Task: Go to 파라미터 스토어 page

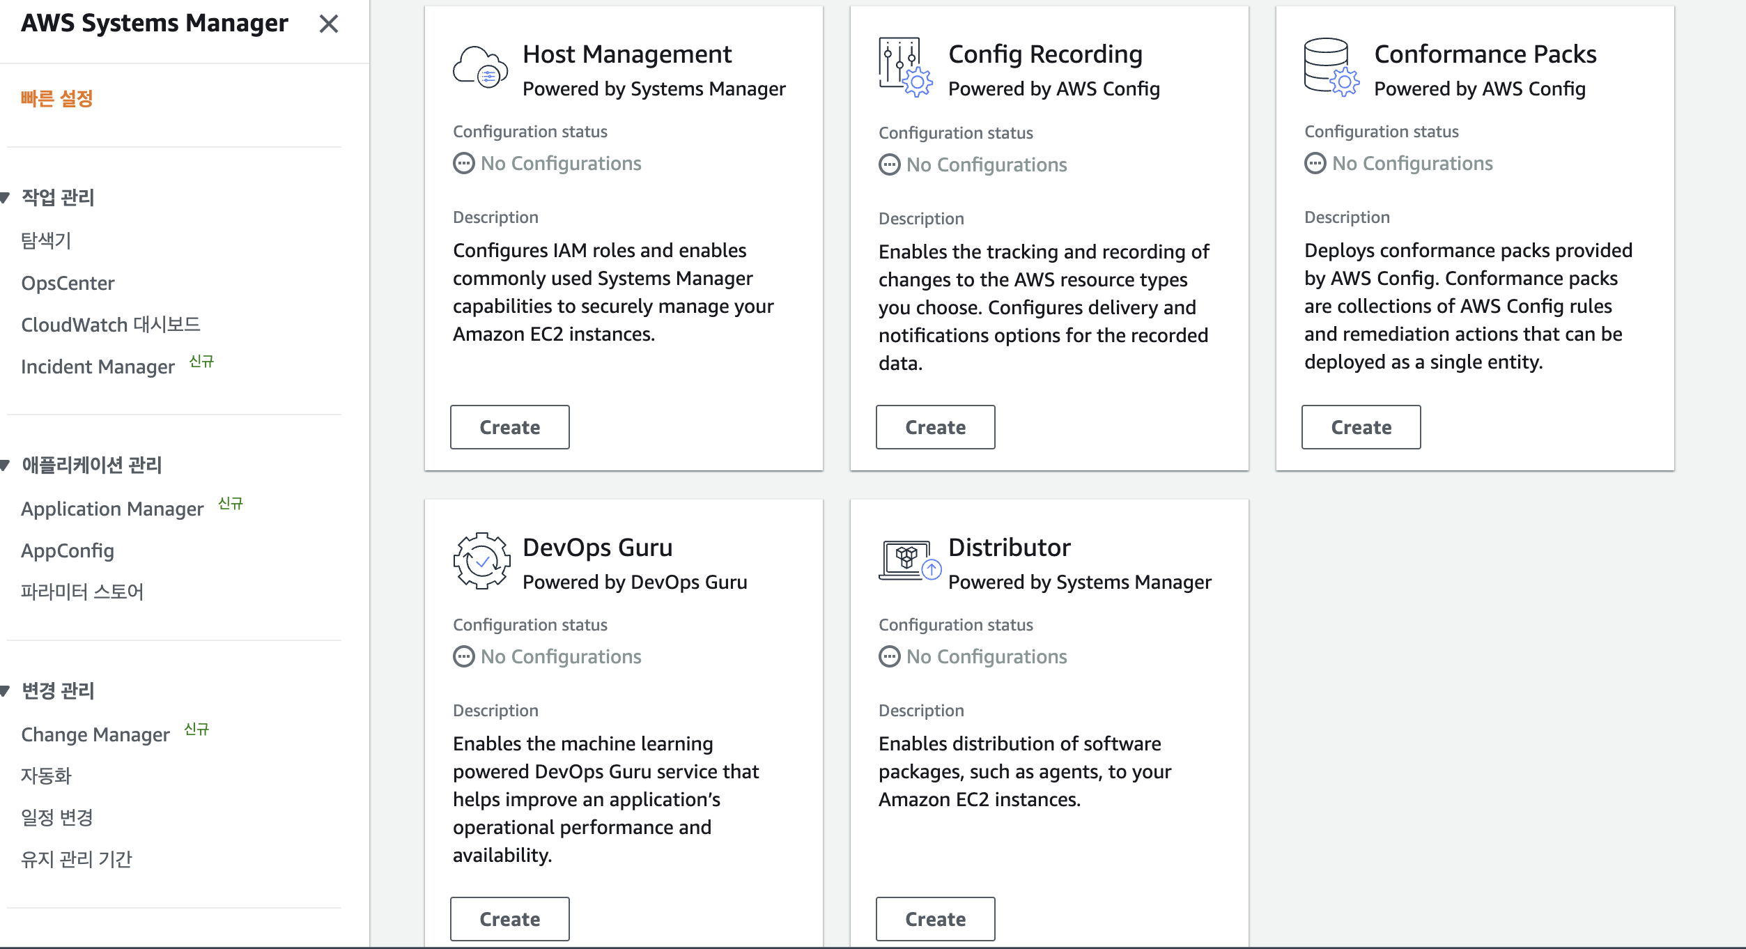Action: click(82, 592)
